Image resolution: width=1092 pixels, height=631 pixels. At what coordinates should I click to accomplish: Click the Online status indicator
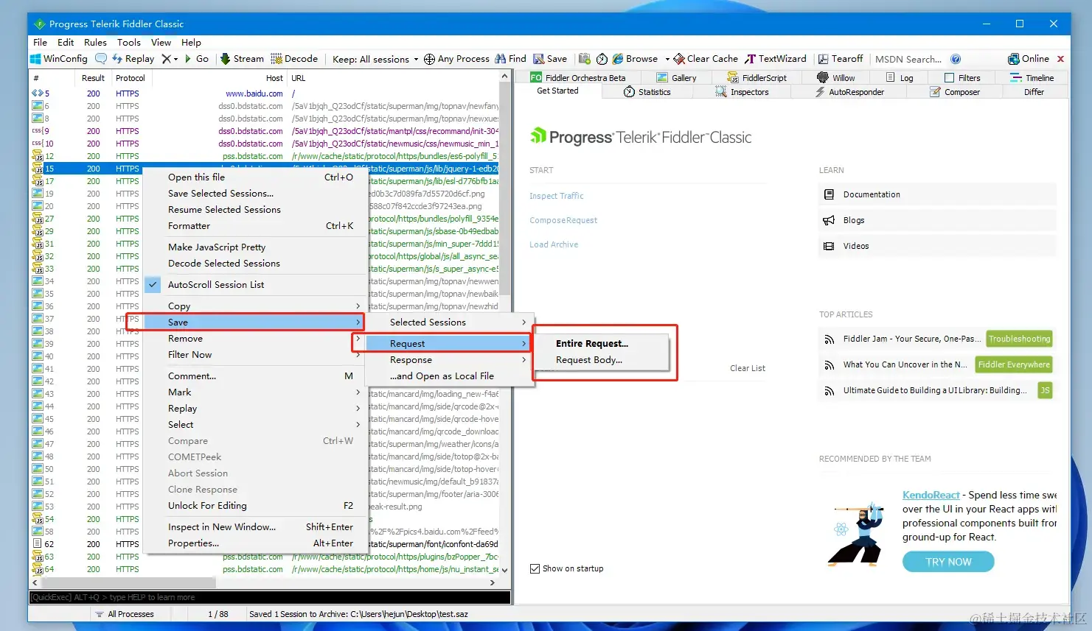(x=1029, y=59)
